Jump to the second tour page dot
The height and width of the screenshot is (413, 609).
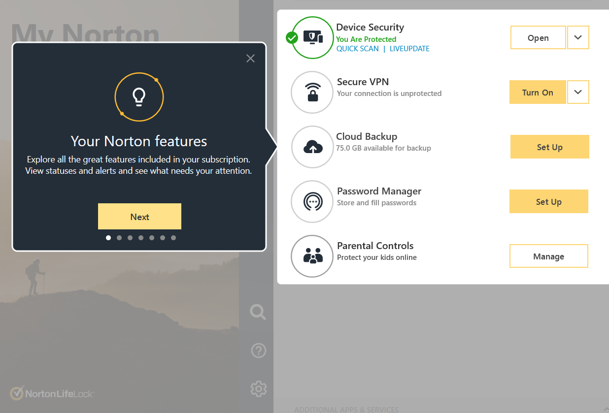click(x=119, y=238)
